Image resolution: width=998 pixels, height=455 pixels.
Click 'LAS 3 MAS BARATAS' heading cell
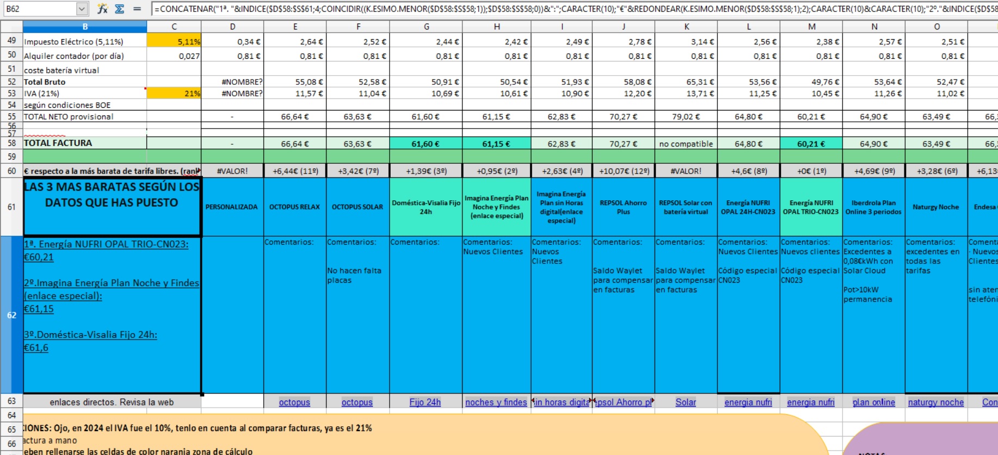tap(112, 207)
